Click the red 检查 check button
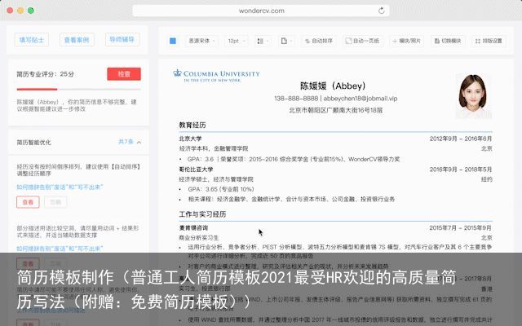 click(124, 74)
